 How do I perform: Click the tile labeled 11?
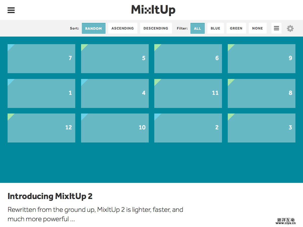tap(188, 93)
